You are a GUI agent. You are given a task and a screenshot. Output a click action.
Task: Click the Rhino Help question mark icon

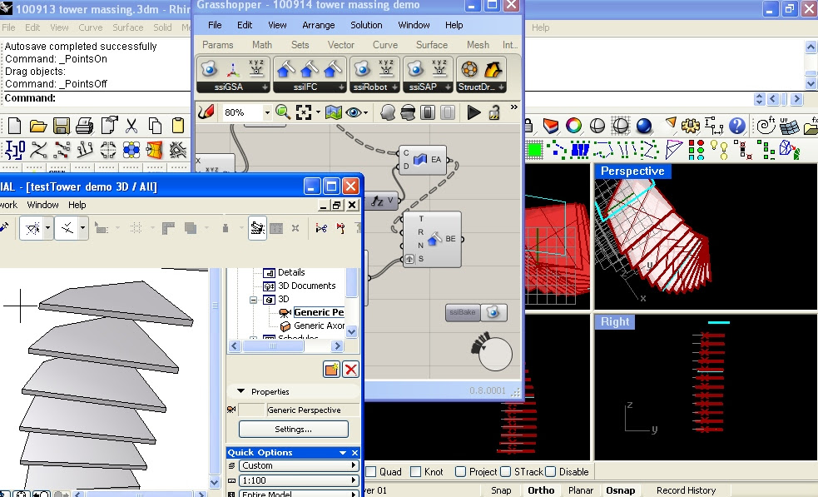pyautogui.click(x=736, y=126)
